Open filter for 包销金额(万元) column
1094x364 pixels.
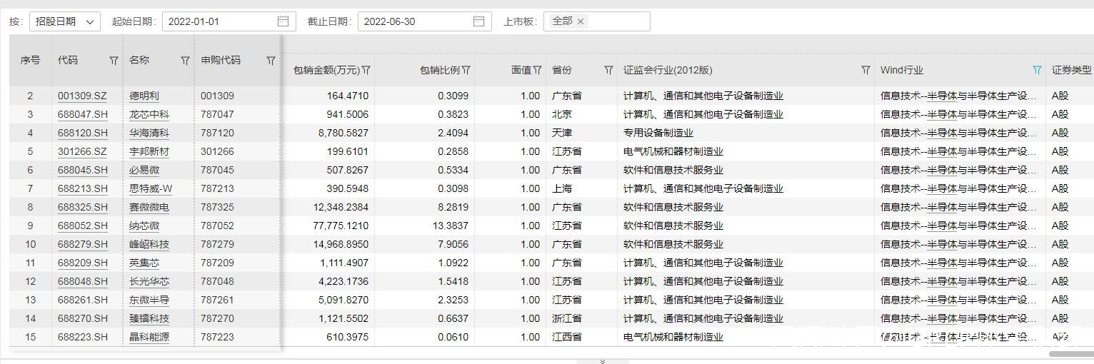click(x=366, y=70)
